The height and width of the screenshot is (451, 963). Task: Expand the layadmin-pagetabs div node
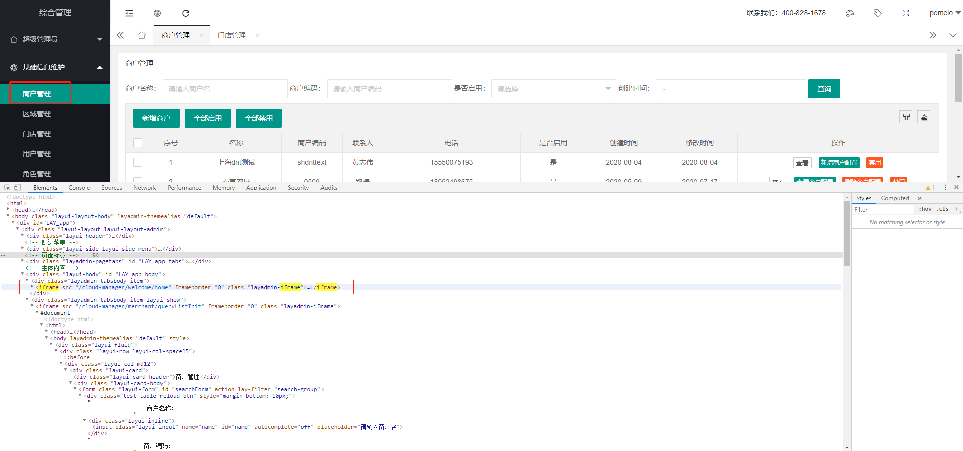click(23, 261)
